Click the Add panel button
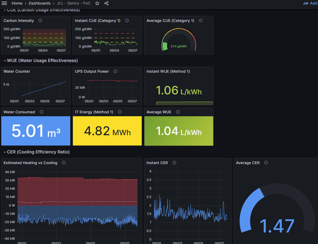The height and width of the screenshot is (244, 318). point(310,3)
